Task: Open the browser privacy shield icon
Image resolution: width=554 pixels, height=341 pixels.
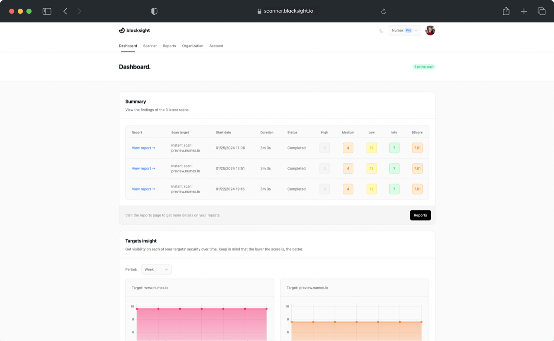Action: coord(154,11)
